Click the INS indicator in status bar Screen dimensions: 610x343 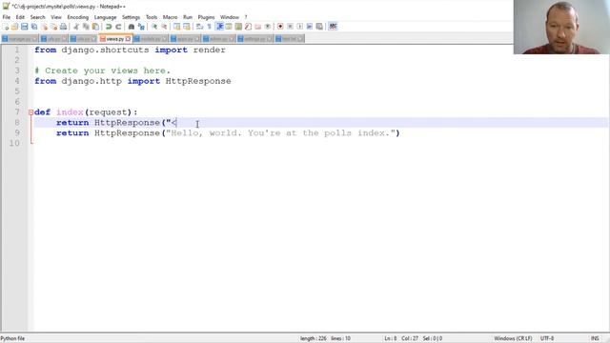(595, 339)
